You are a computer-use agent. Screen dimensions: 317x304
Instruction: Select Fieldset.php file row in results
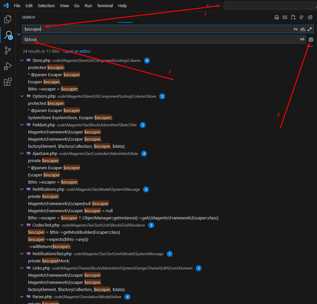tap(166, 125)
